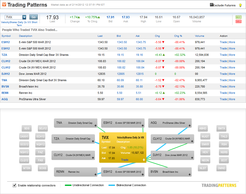Click the light bulb tips icon
The width and height of the screenshot is (246, 194).
click(x=240, y=5)
